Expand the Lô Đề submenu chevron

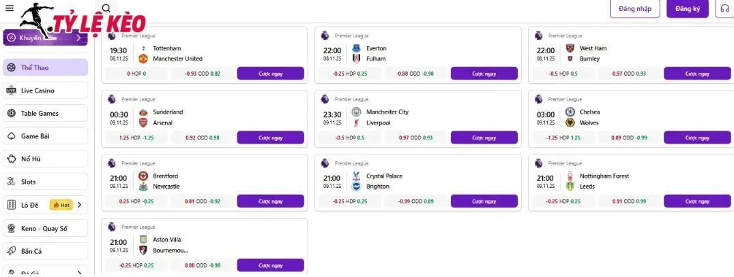79,205
